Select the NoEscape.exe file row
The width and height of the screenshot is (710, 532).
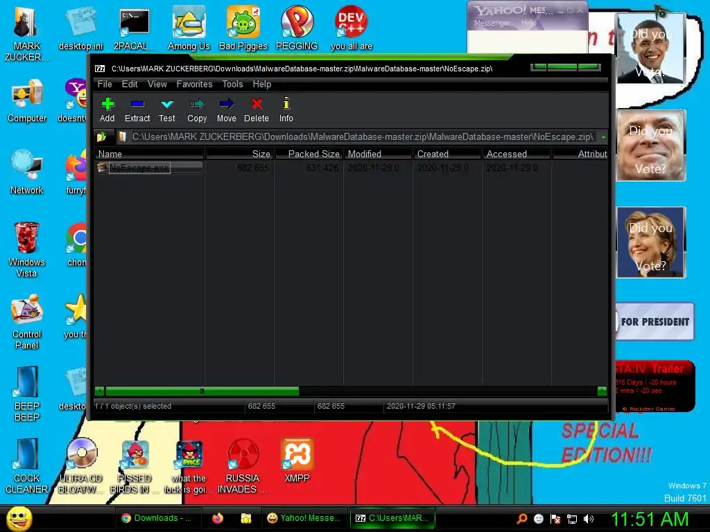coord(149,168)
